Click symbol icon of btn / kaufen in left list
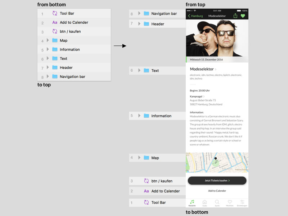 click(55, 31)
